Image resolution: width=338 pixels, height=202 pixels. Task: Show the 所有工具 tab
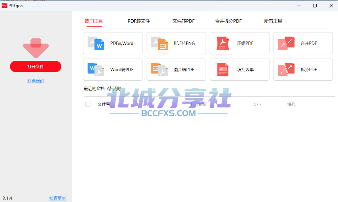coord(273,21)
